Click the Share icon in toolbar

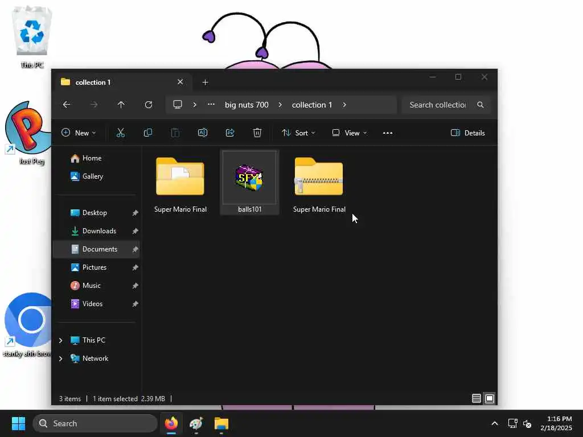point(230,133)
